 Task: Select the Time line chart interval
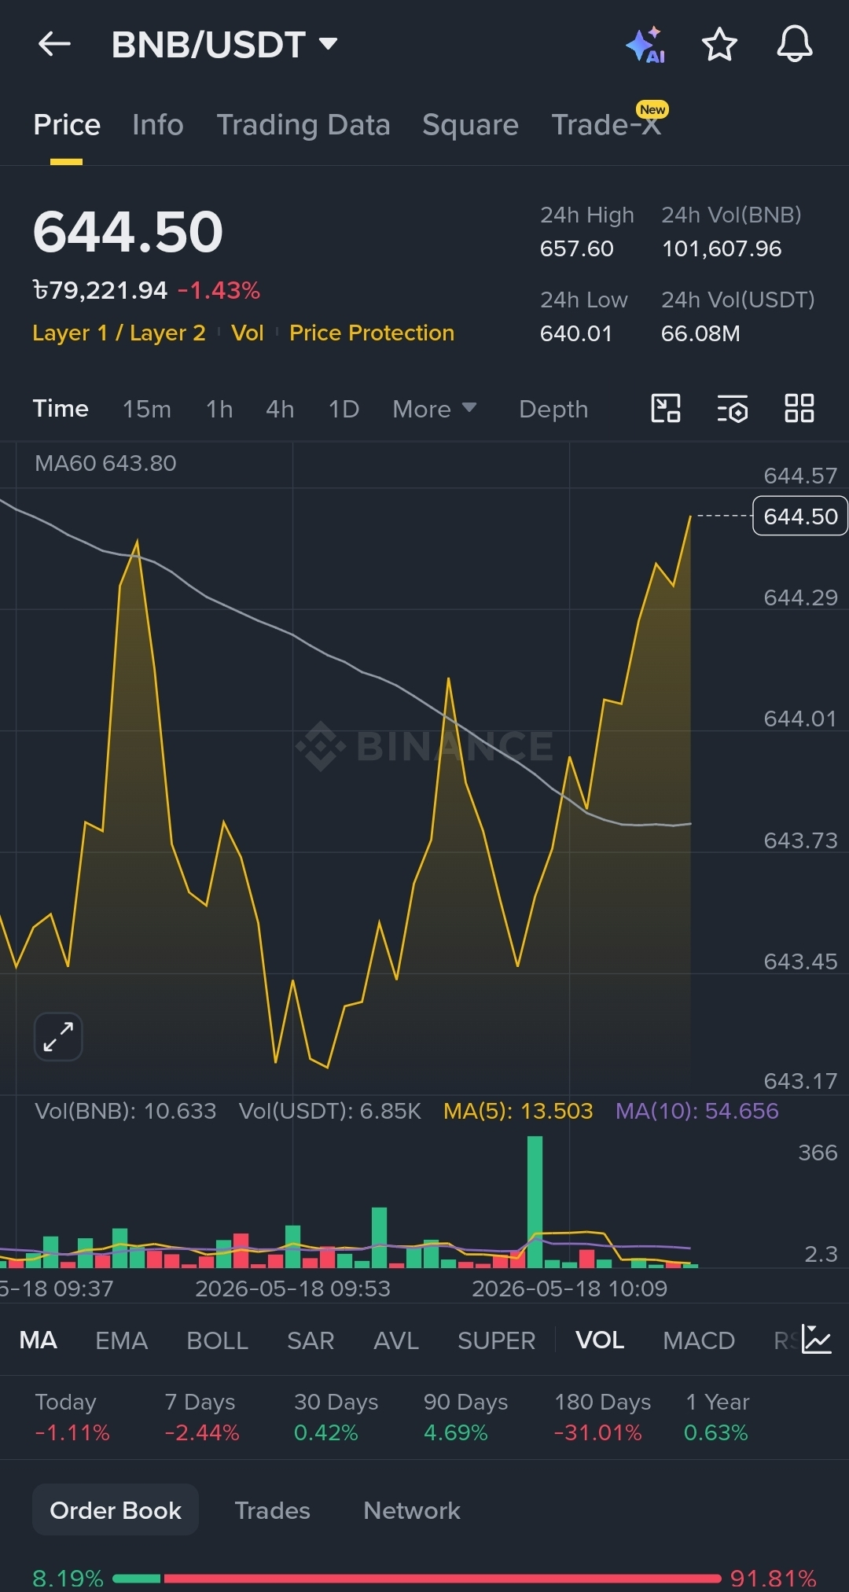(61, 409)
